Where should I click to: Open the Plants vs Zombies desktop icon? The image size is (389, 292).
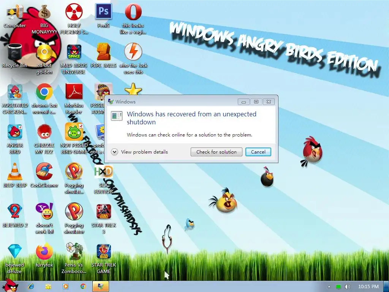pos(74,258)
